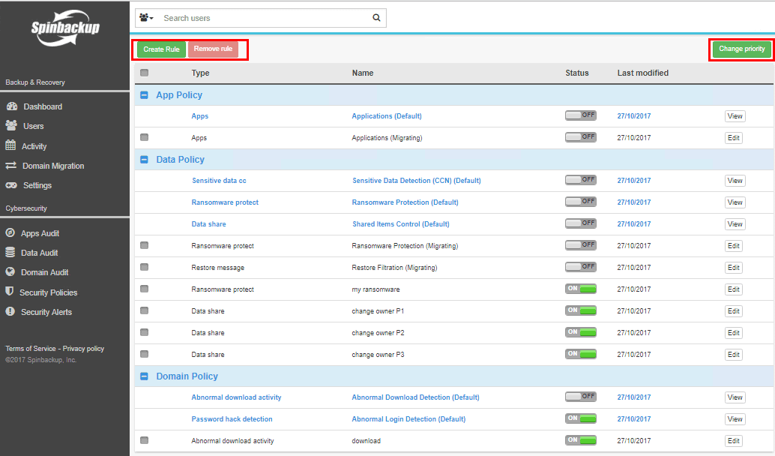The image size is (775, 456).
Task: Click the Users group icon in sidebar
Action: click(x=11, y=125)
